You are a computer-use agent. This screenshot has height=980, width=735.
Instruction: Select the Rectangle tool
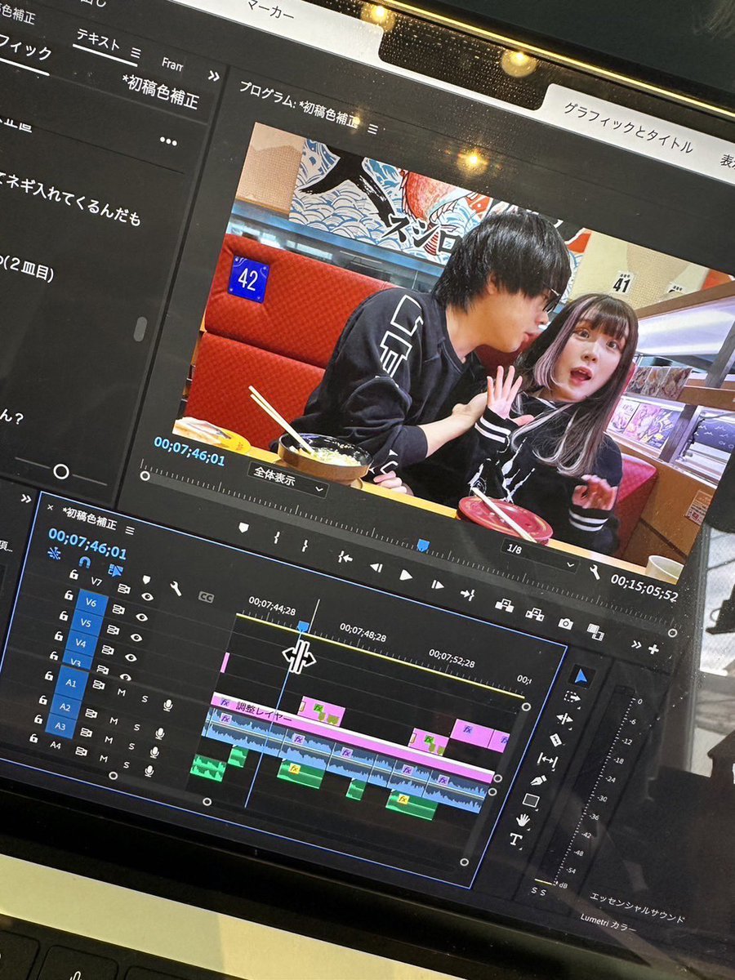531,800
